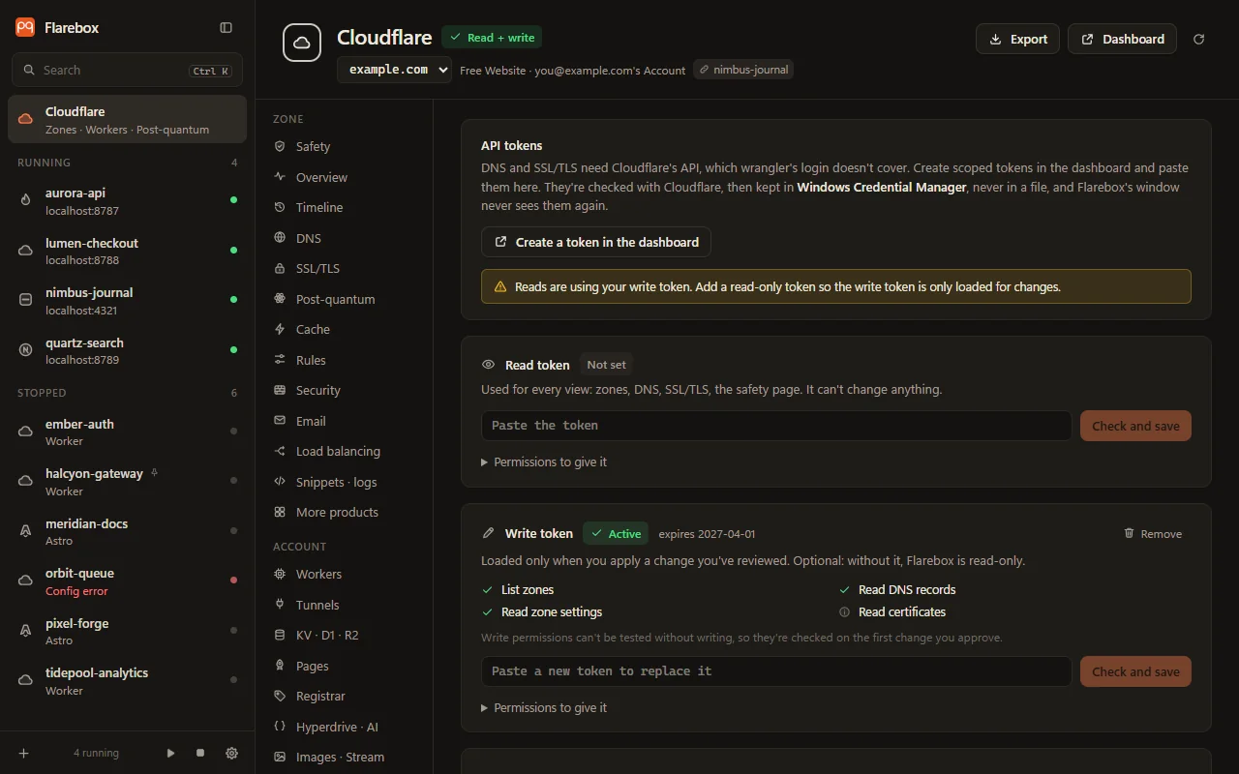
Task: Click the Flarebox logo icon
Action: [25, 28]
